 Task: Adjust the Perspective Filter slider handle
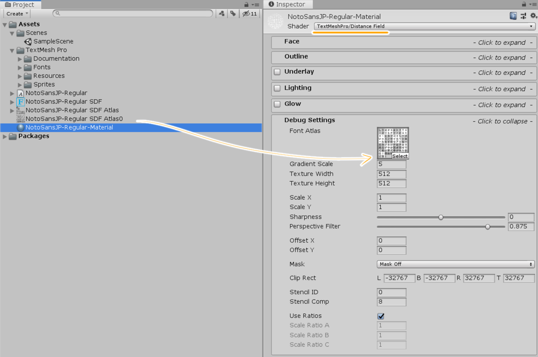[488, 226]
